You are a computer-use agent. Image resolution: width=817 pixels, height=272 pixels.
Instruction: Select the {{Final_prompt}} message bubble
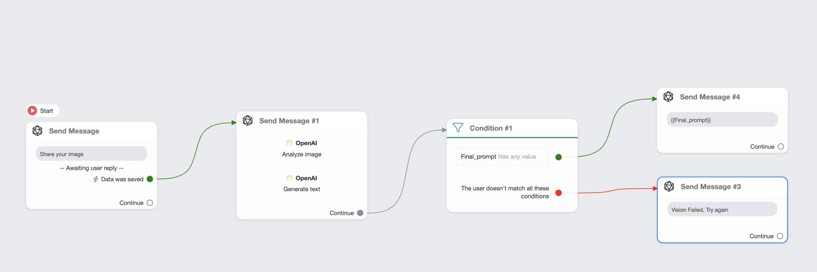[722, 120]
